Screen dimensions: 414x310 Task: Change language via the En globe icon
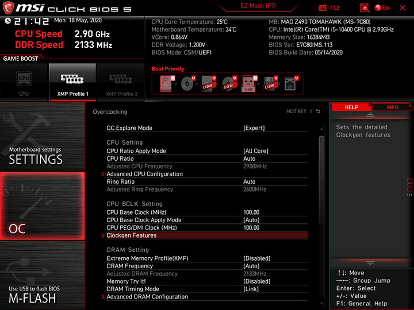click(382, 8)
